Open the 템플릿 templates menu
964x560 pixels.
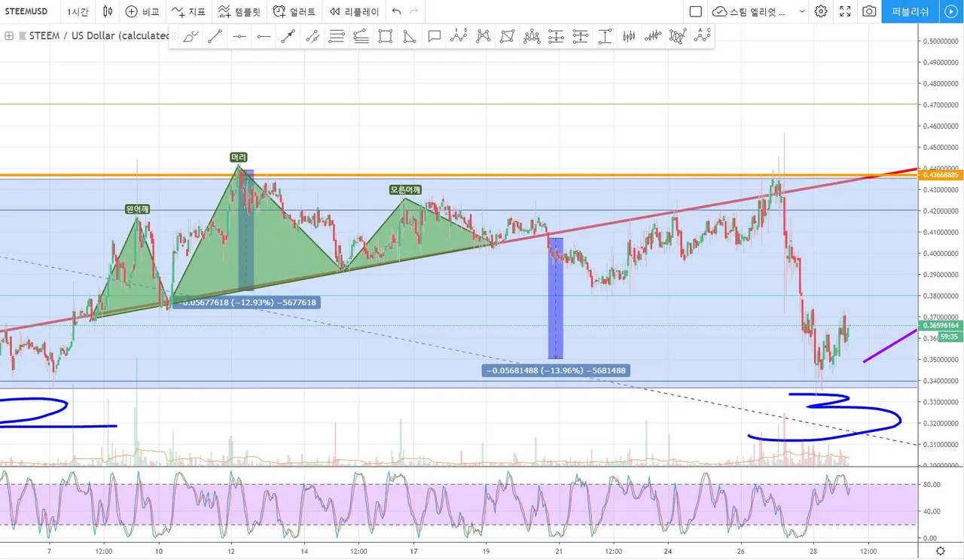[x=239, y=11]
